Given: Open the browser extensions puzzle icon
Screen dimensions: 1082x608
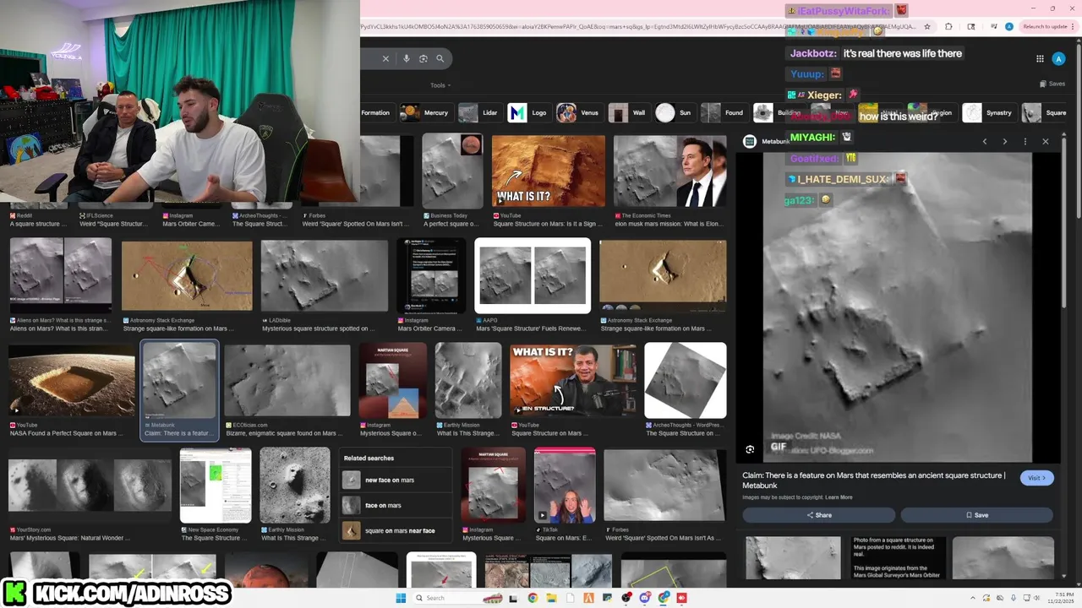Looking at the screenshot, I should [x=948, y=27].
